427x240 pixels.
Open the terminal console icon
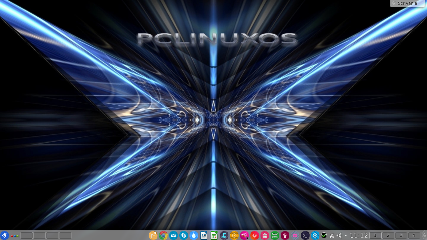pos(305,235)
